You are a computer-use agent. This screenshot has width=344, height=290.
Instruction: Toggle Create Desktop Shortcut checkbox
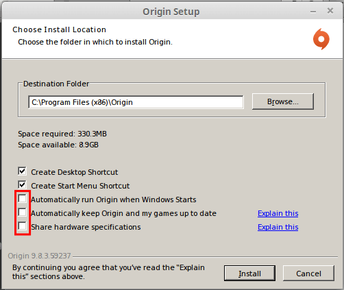tap(22, 171)
